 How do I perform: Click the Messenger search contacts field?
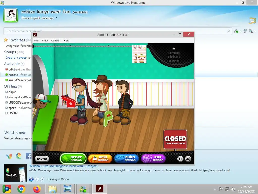pos(118,31)
